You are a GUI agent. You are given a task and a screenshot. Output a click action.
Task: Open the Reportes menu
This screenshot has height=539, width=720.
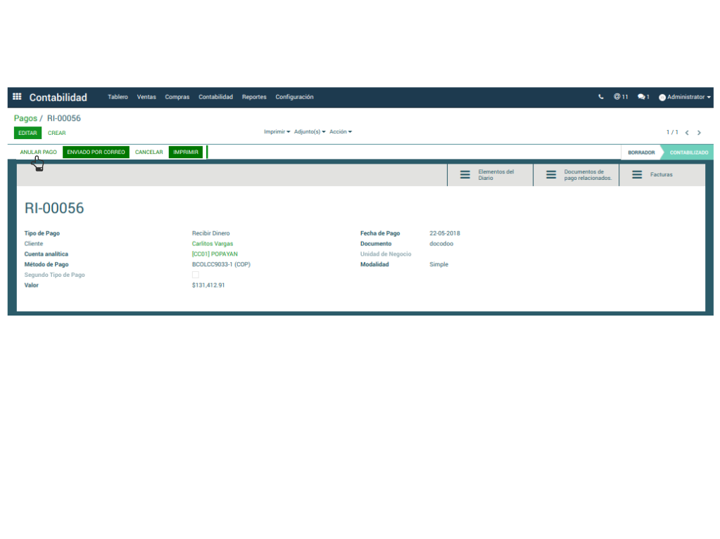pos(254,97)
